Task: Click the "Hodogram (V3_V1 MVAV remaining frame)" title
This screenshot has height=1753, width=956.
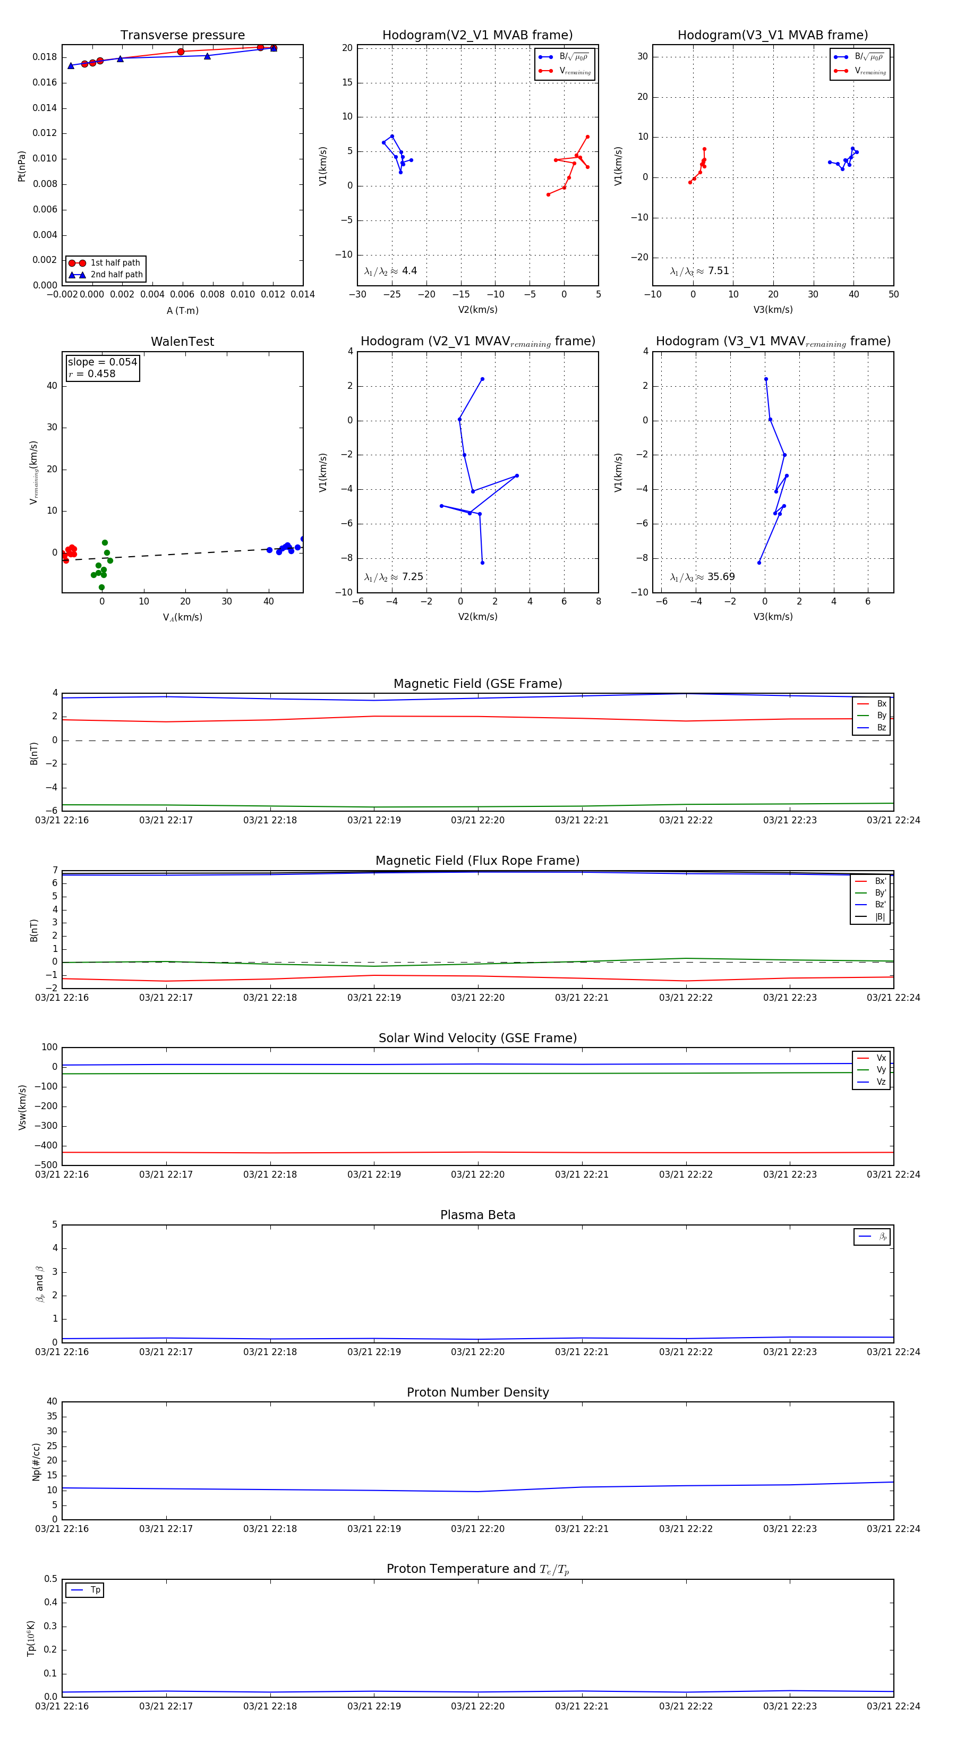Action: click(773, 342)
